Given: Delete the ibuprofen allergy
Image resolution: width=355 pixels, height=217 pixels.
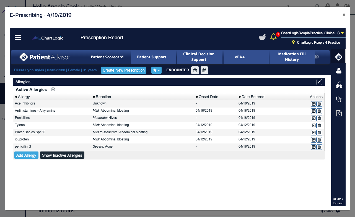Looking at the screenshot, I should click(x=319, y=140).
